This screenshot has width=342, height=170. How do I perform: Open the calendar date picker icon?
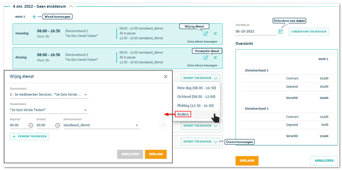(x=281, y=31)
